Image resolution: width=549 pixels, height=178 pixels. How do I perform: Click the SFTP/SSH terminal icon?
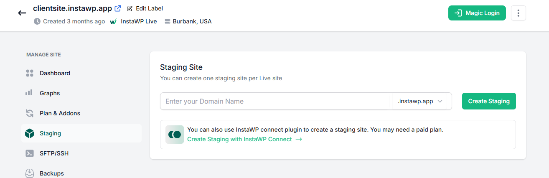pos(29,153)
